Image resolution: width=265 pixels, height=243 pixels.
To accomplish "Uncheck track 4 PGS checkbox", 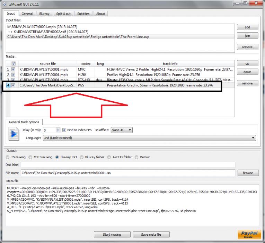I will point(13,85).
